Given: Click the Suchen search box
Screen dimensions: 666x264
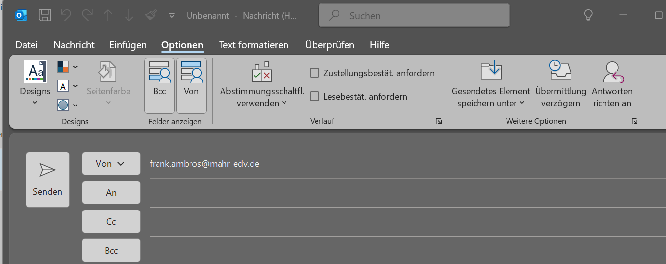Looking at the screenshot, I should tap(414, 16).
